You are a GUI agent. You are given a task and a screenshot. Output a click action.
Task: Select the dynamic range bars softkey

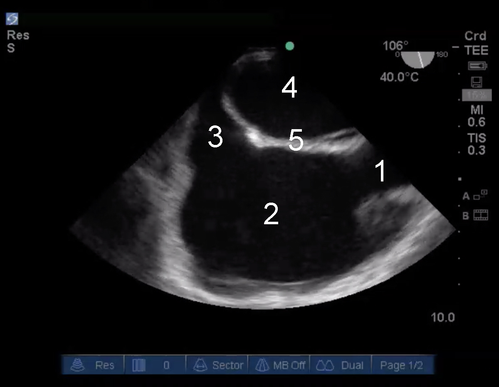(155, 365)
